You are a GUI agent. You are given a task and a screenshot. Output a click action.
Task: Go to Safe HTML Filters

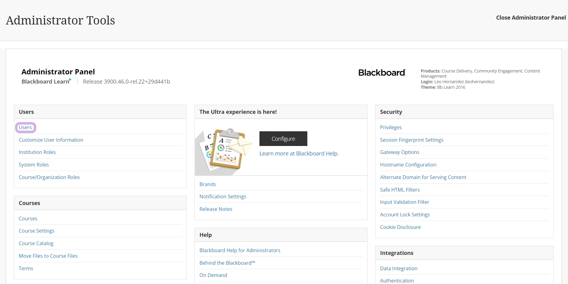pyautogui.click(x=400, y=190)
